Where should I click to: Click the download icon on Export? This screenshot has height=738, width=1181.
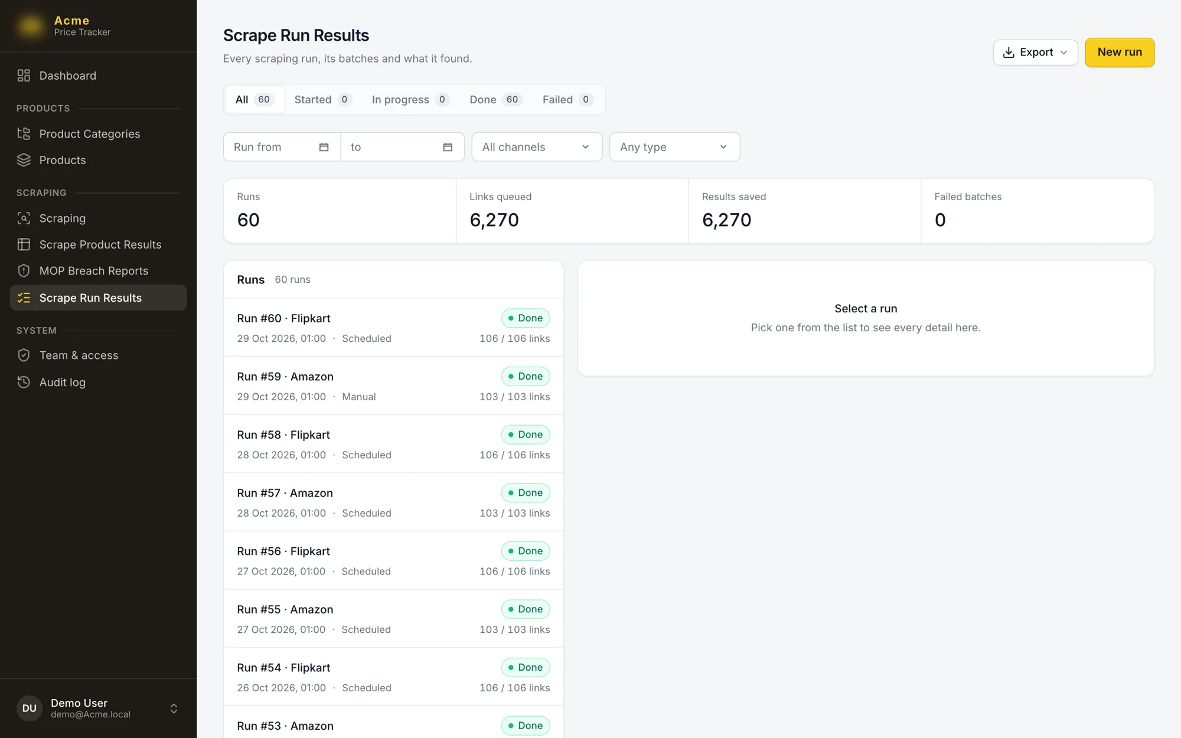tap(1009, 53)
